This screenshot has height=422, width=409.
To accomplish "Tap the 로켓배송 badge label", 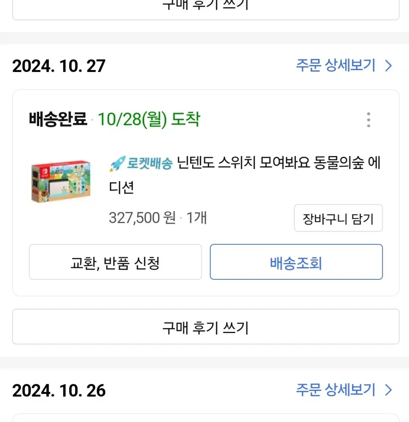I will [149, 163].
